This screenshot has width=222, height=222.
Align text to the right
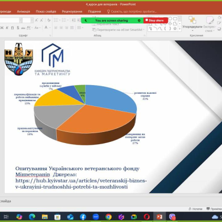click(67, 28)
